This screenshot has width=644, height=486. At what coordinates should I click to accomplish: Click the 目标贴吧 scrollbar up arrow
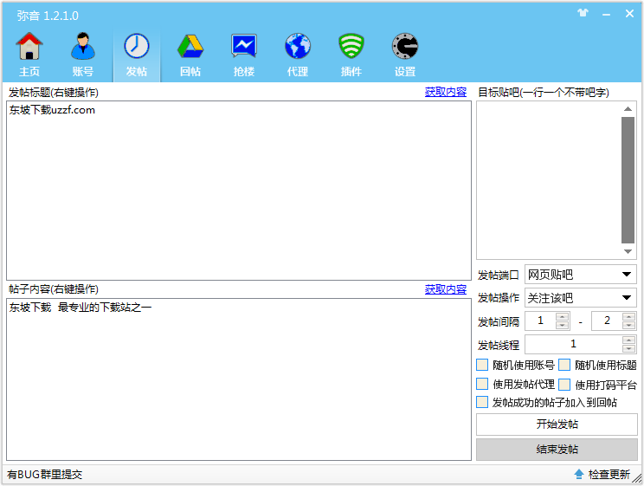point(628,109)
